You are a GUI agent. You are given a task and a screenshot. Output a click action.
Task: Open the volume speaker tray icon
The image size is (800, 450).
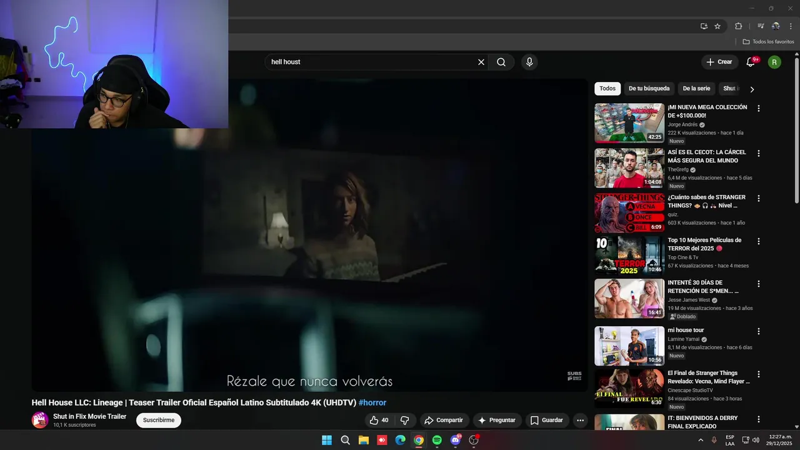pyautogui.click(x=756, y=440)
